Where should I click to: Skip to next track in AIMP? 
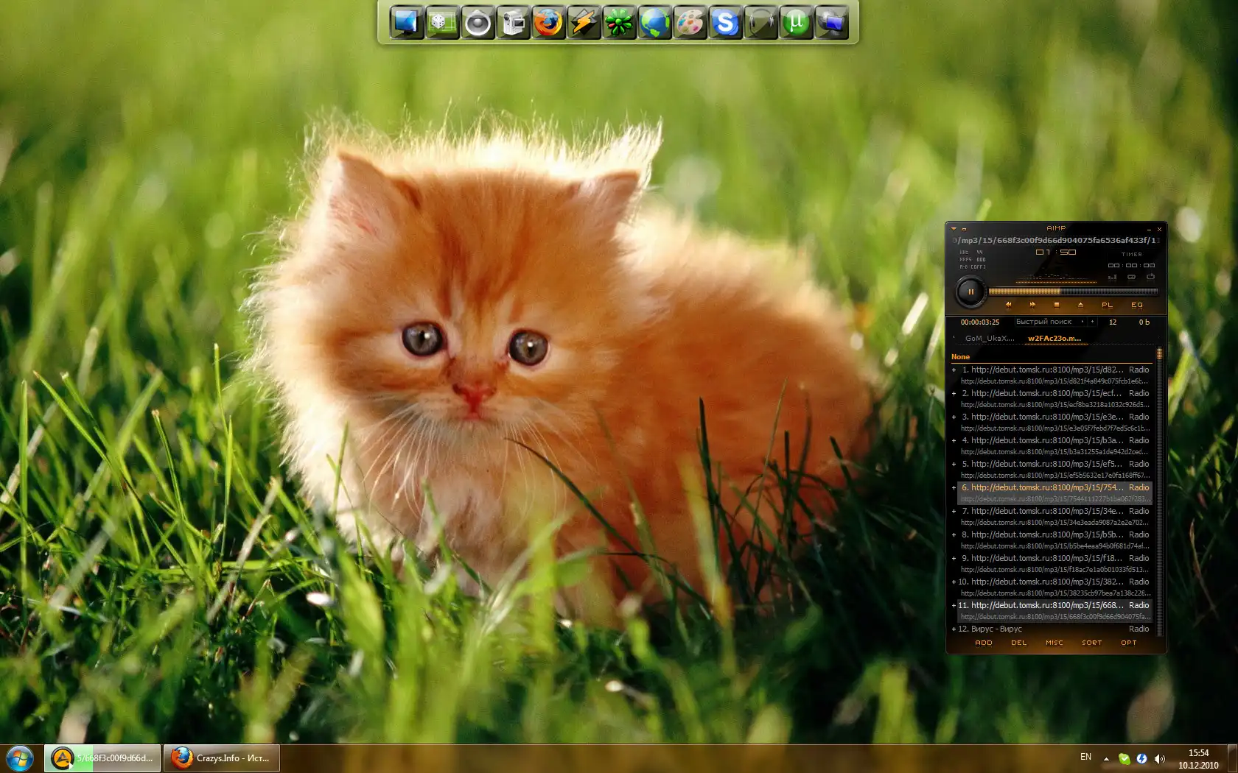pyautogui.click(x=1032, y=304)
